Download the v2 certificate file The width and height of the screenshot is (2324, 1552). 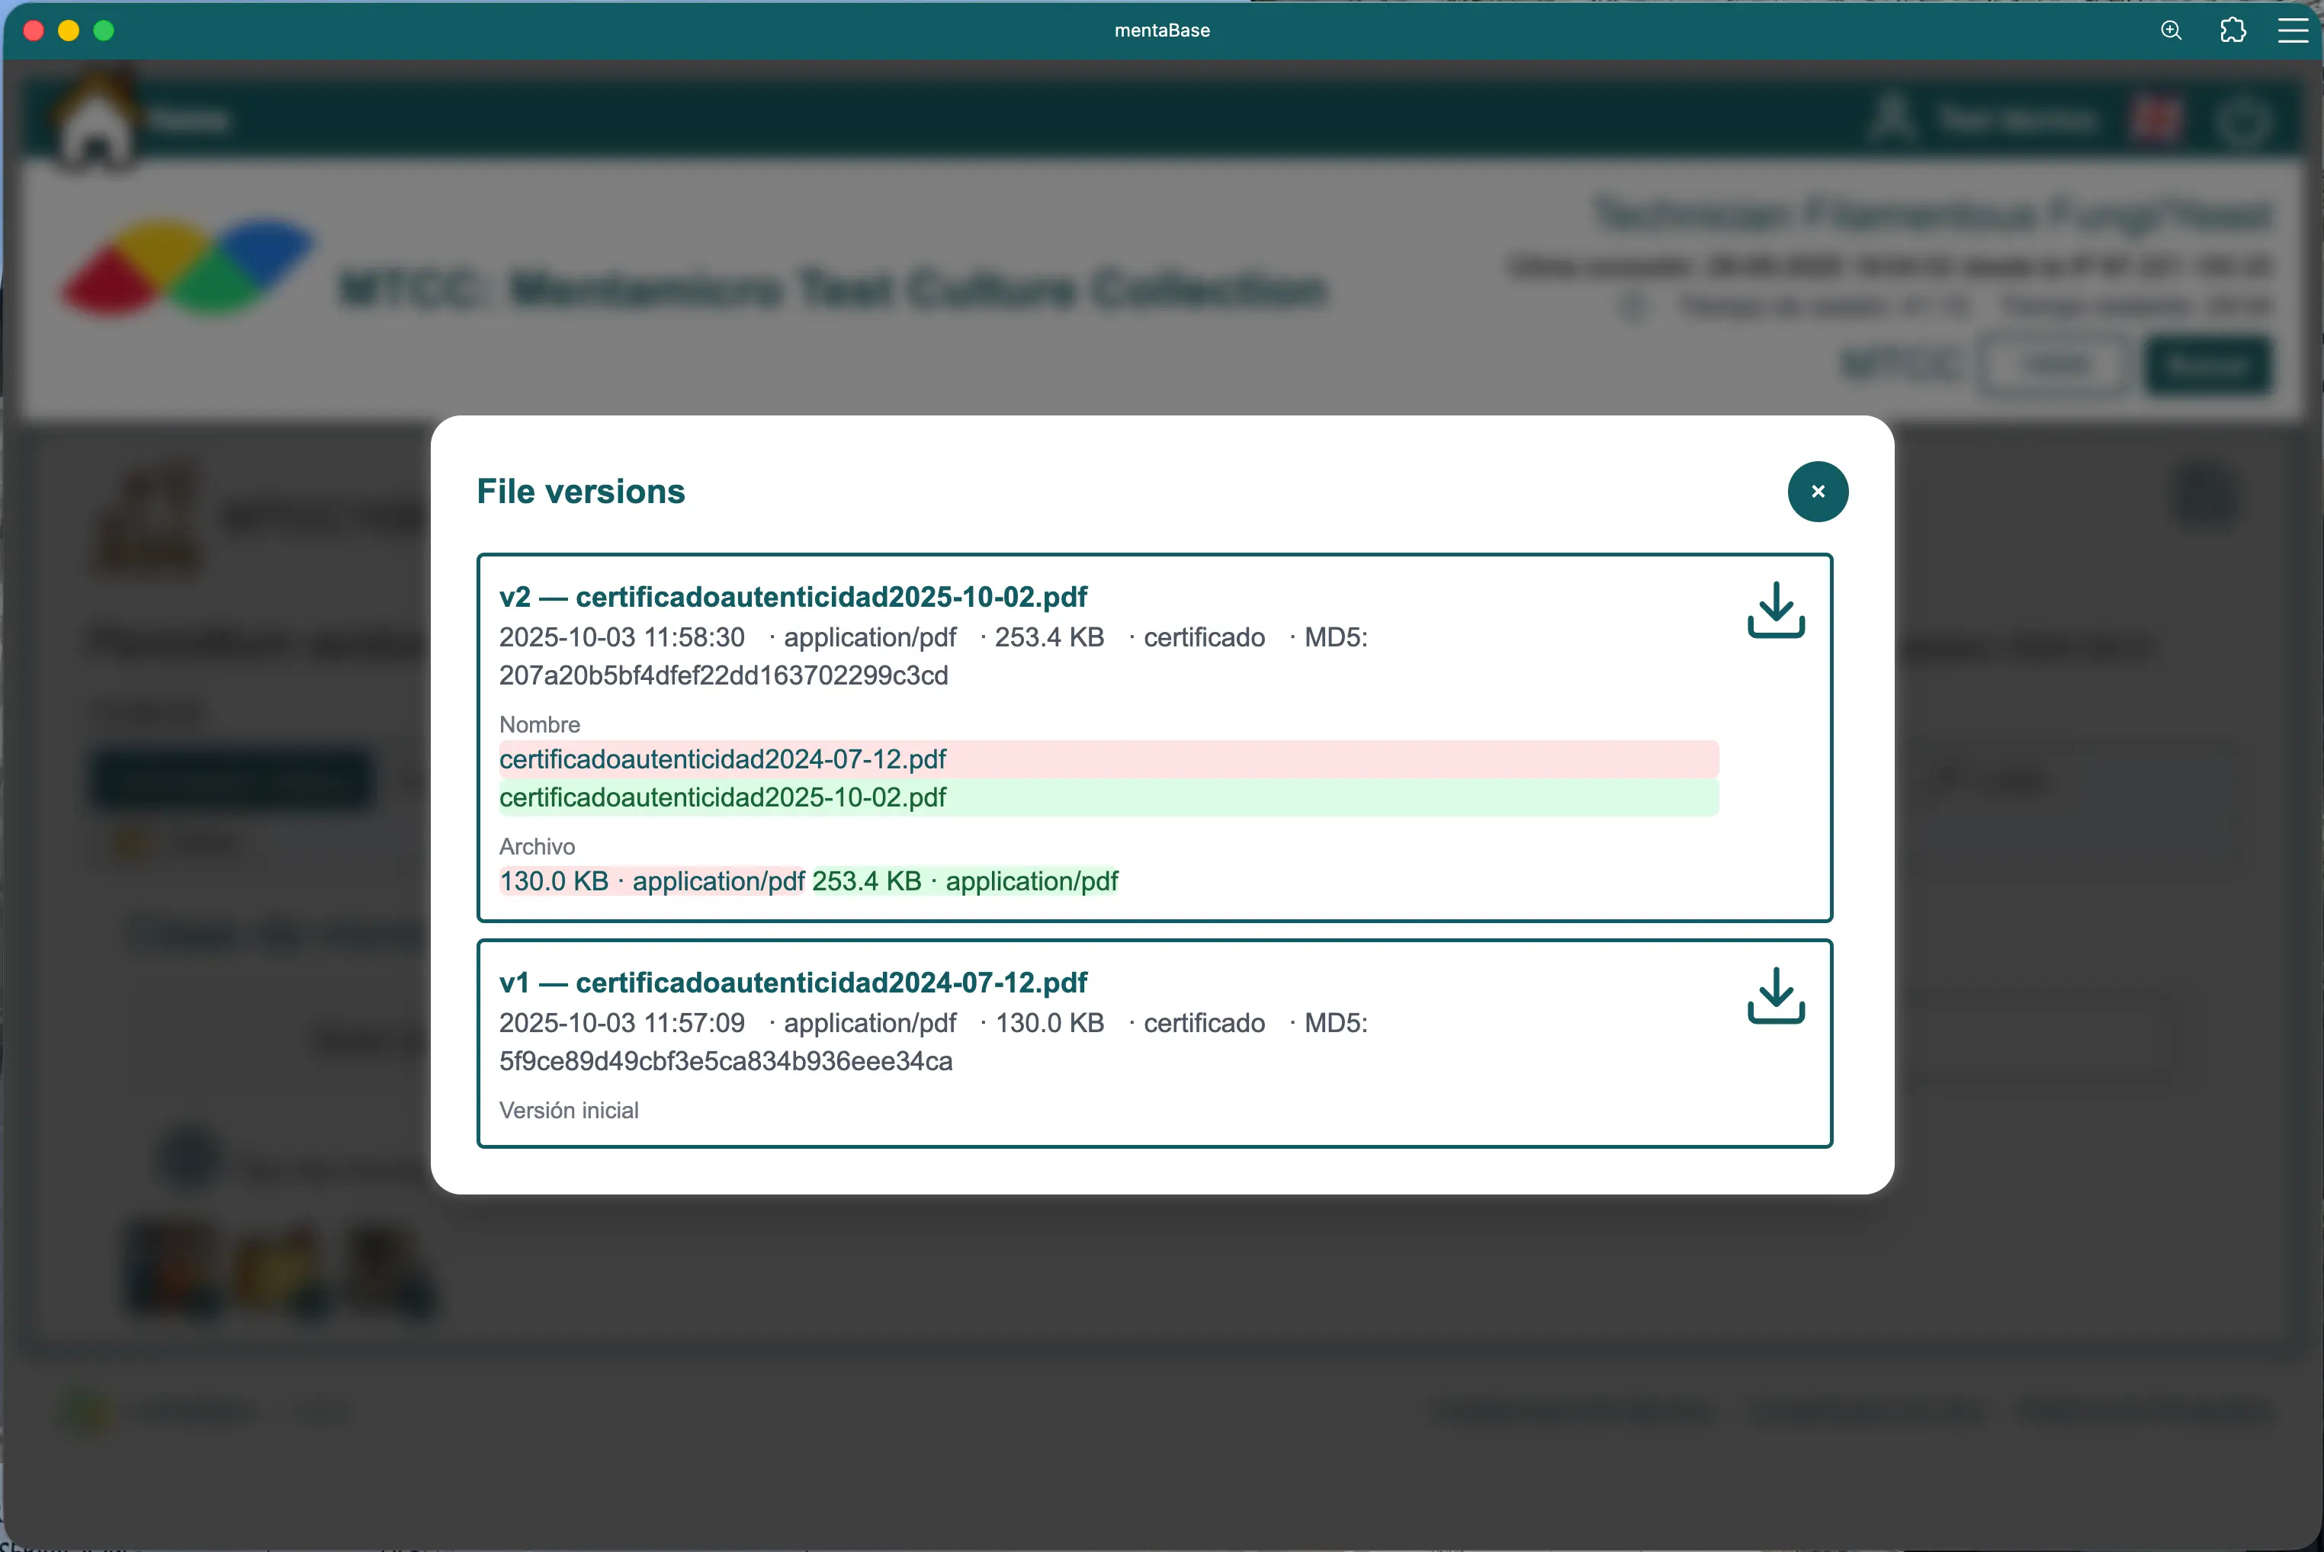(1776, 609)
